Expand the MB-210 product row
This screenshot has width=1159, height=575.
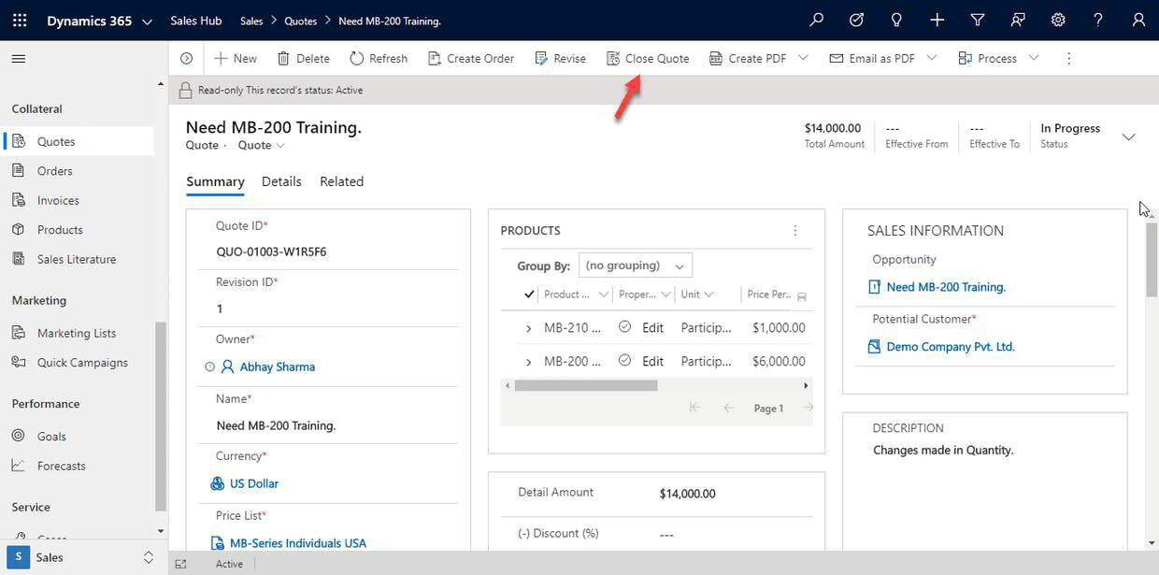(x=528, y=327)
